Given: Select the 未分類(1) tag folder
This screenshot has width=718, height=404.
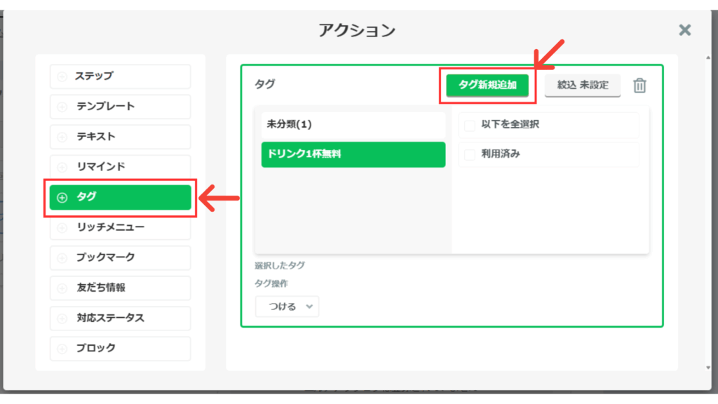Looking at the screenshot, I should (x=353, y=124).
